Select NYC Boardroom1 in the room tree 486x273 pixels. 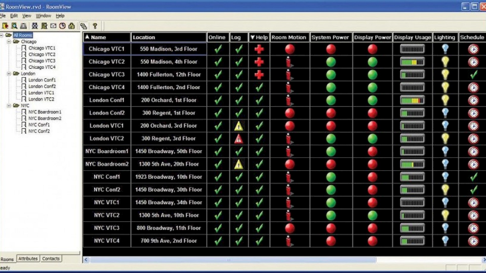(45, 112)
